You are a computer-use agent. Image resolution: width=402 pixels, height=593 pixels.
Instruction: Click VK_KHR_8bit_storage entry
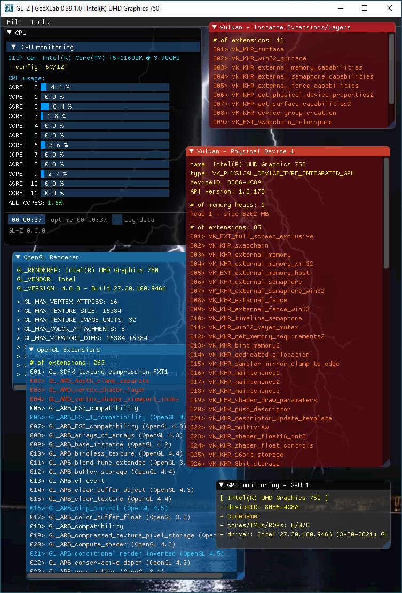(235, 463)
